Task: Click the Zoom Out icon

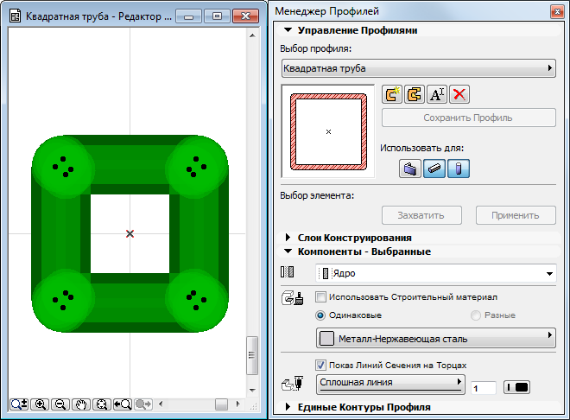Action: click(60, 404)
